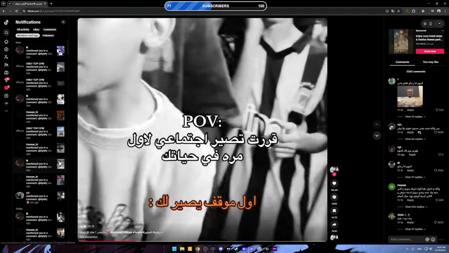Open Windows Start menu
This screenshot has height=253, width=449.
pyautogui.click(x=174, y=249)
